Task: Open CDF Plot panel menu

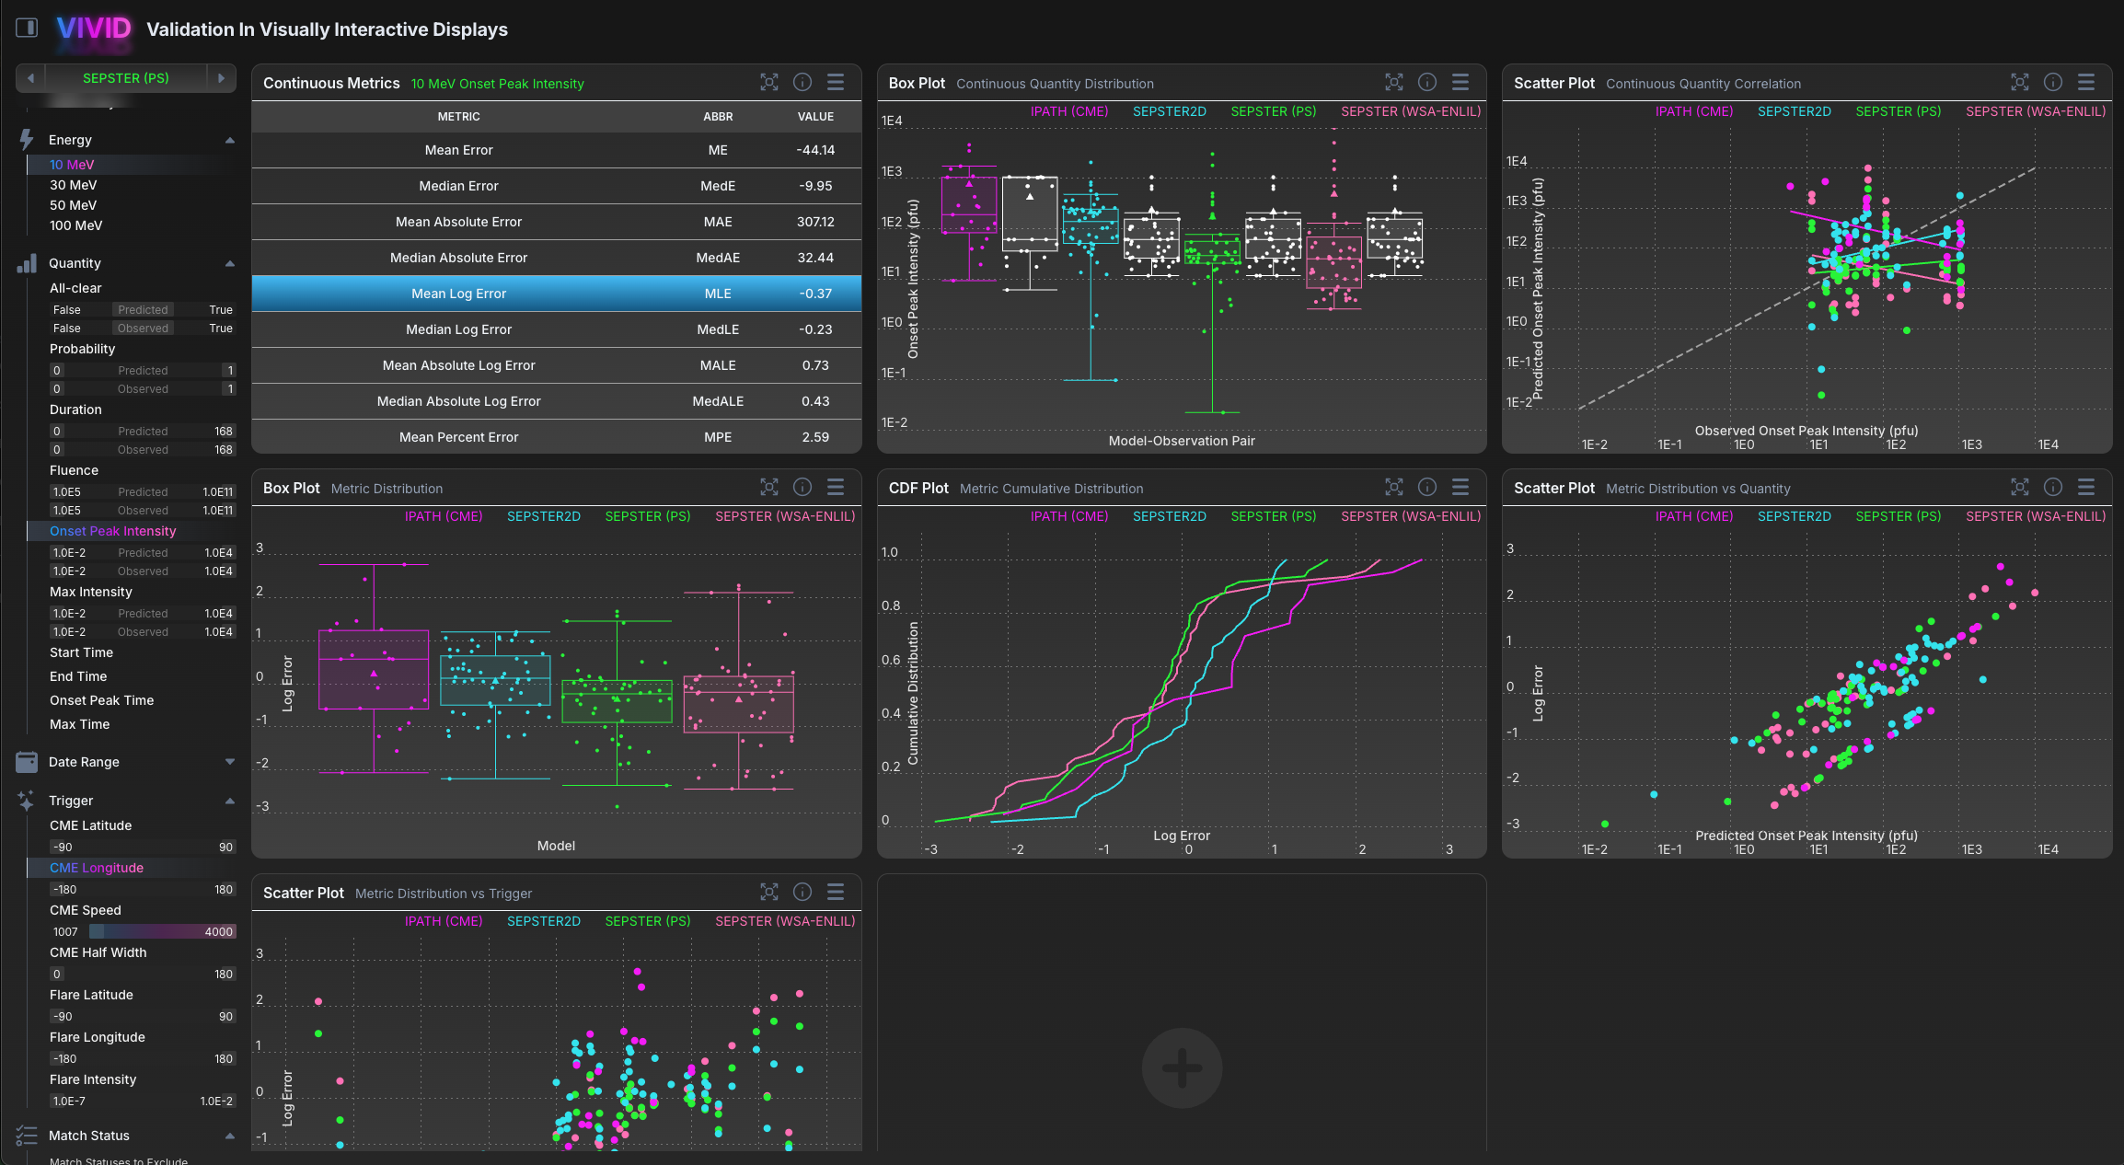Action: pos(1460,487)
